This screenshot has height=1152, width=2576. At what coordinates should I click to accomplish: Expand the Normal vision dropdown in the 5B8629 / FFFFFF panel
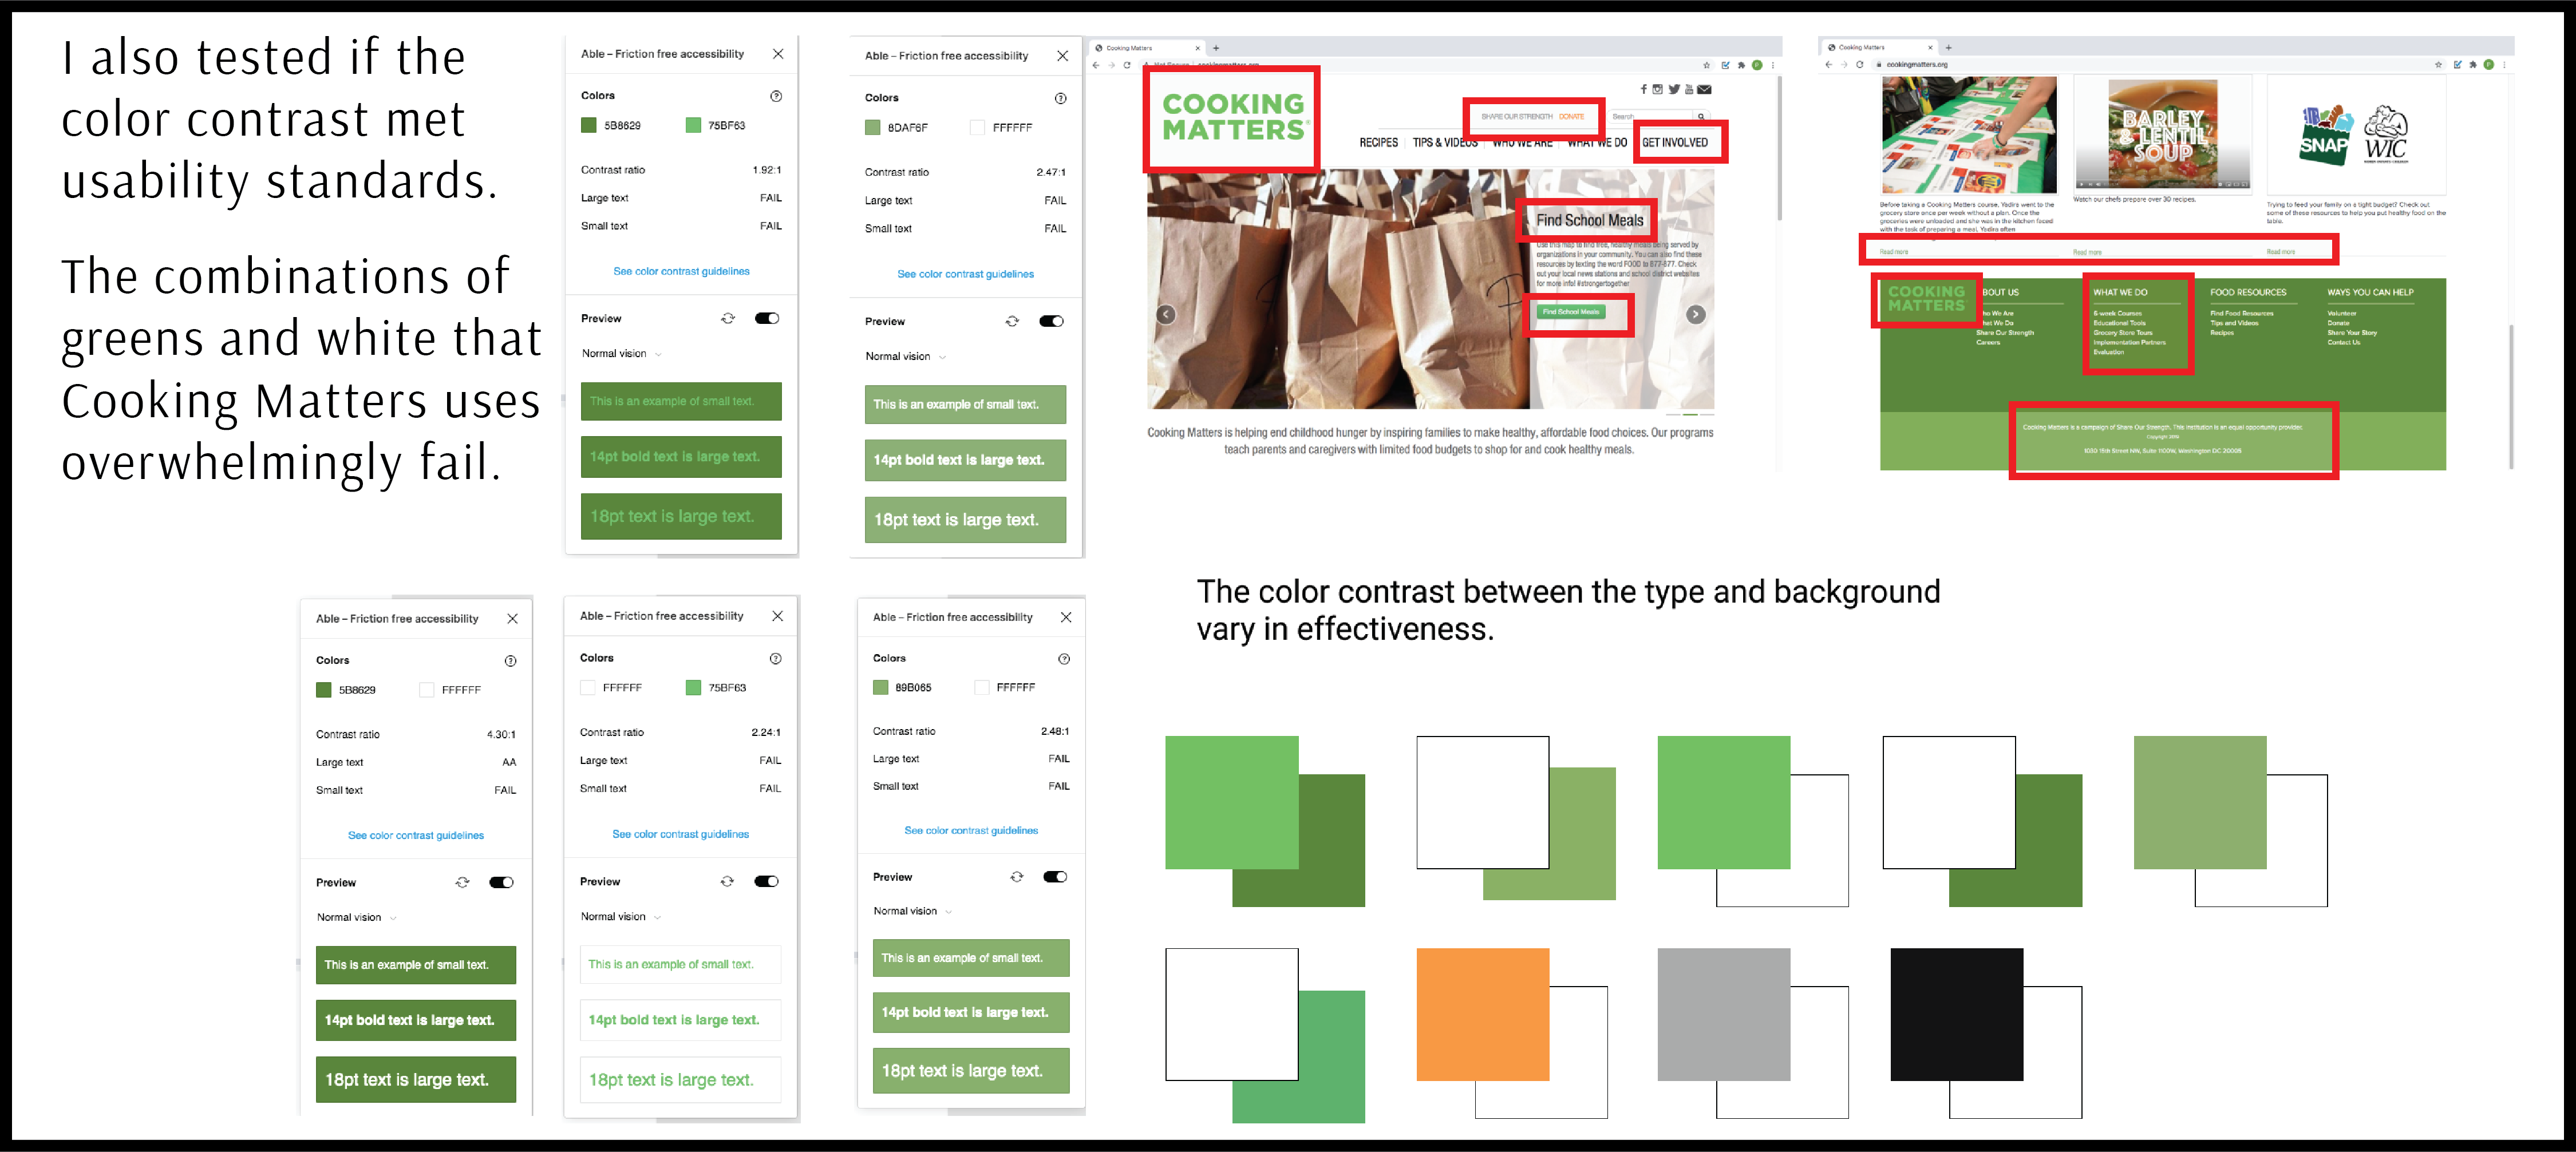357,917
